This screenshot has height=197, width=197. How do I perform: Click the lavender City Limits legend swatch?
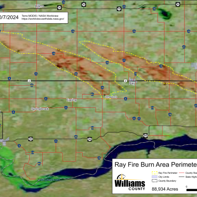pyautogui.click(x=155, y=177)
